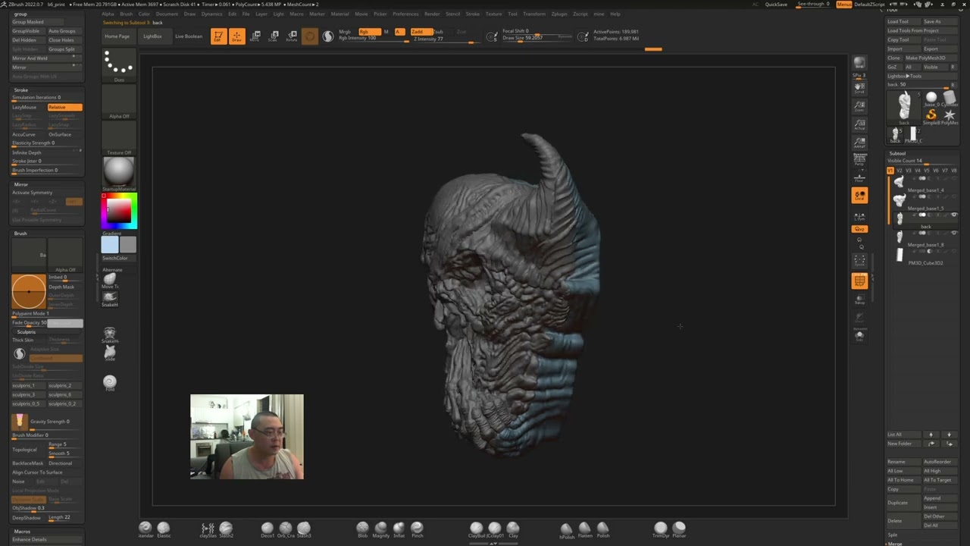
Task: Select the SimpleBrush tool icon
Action: point(931,116)
